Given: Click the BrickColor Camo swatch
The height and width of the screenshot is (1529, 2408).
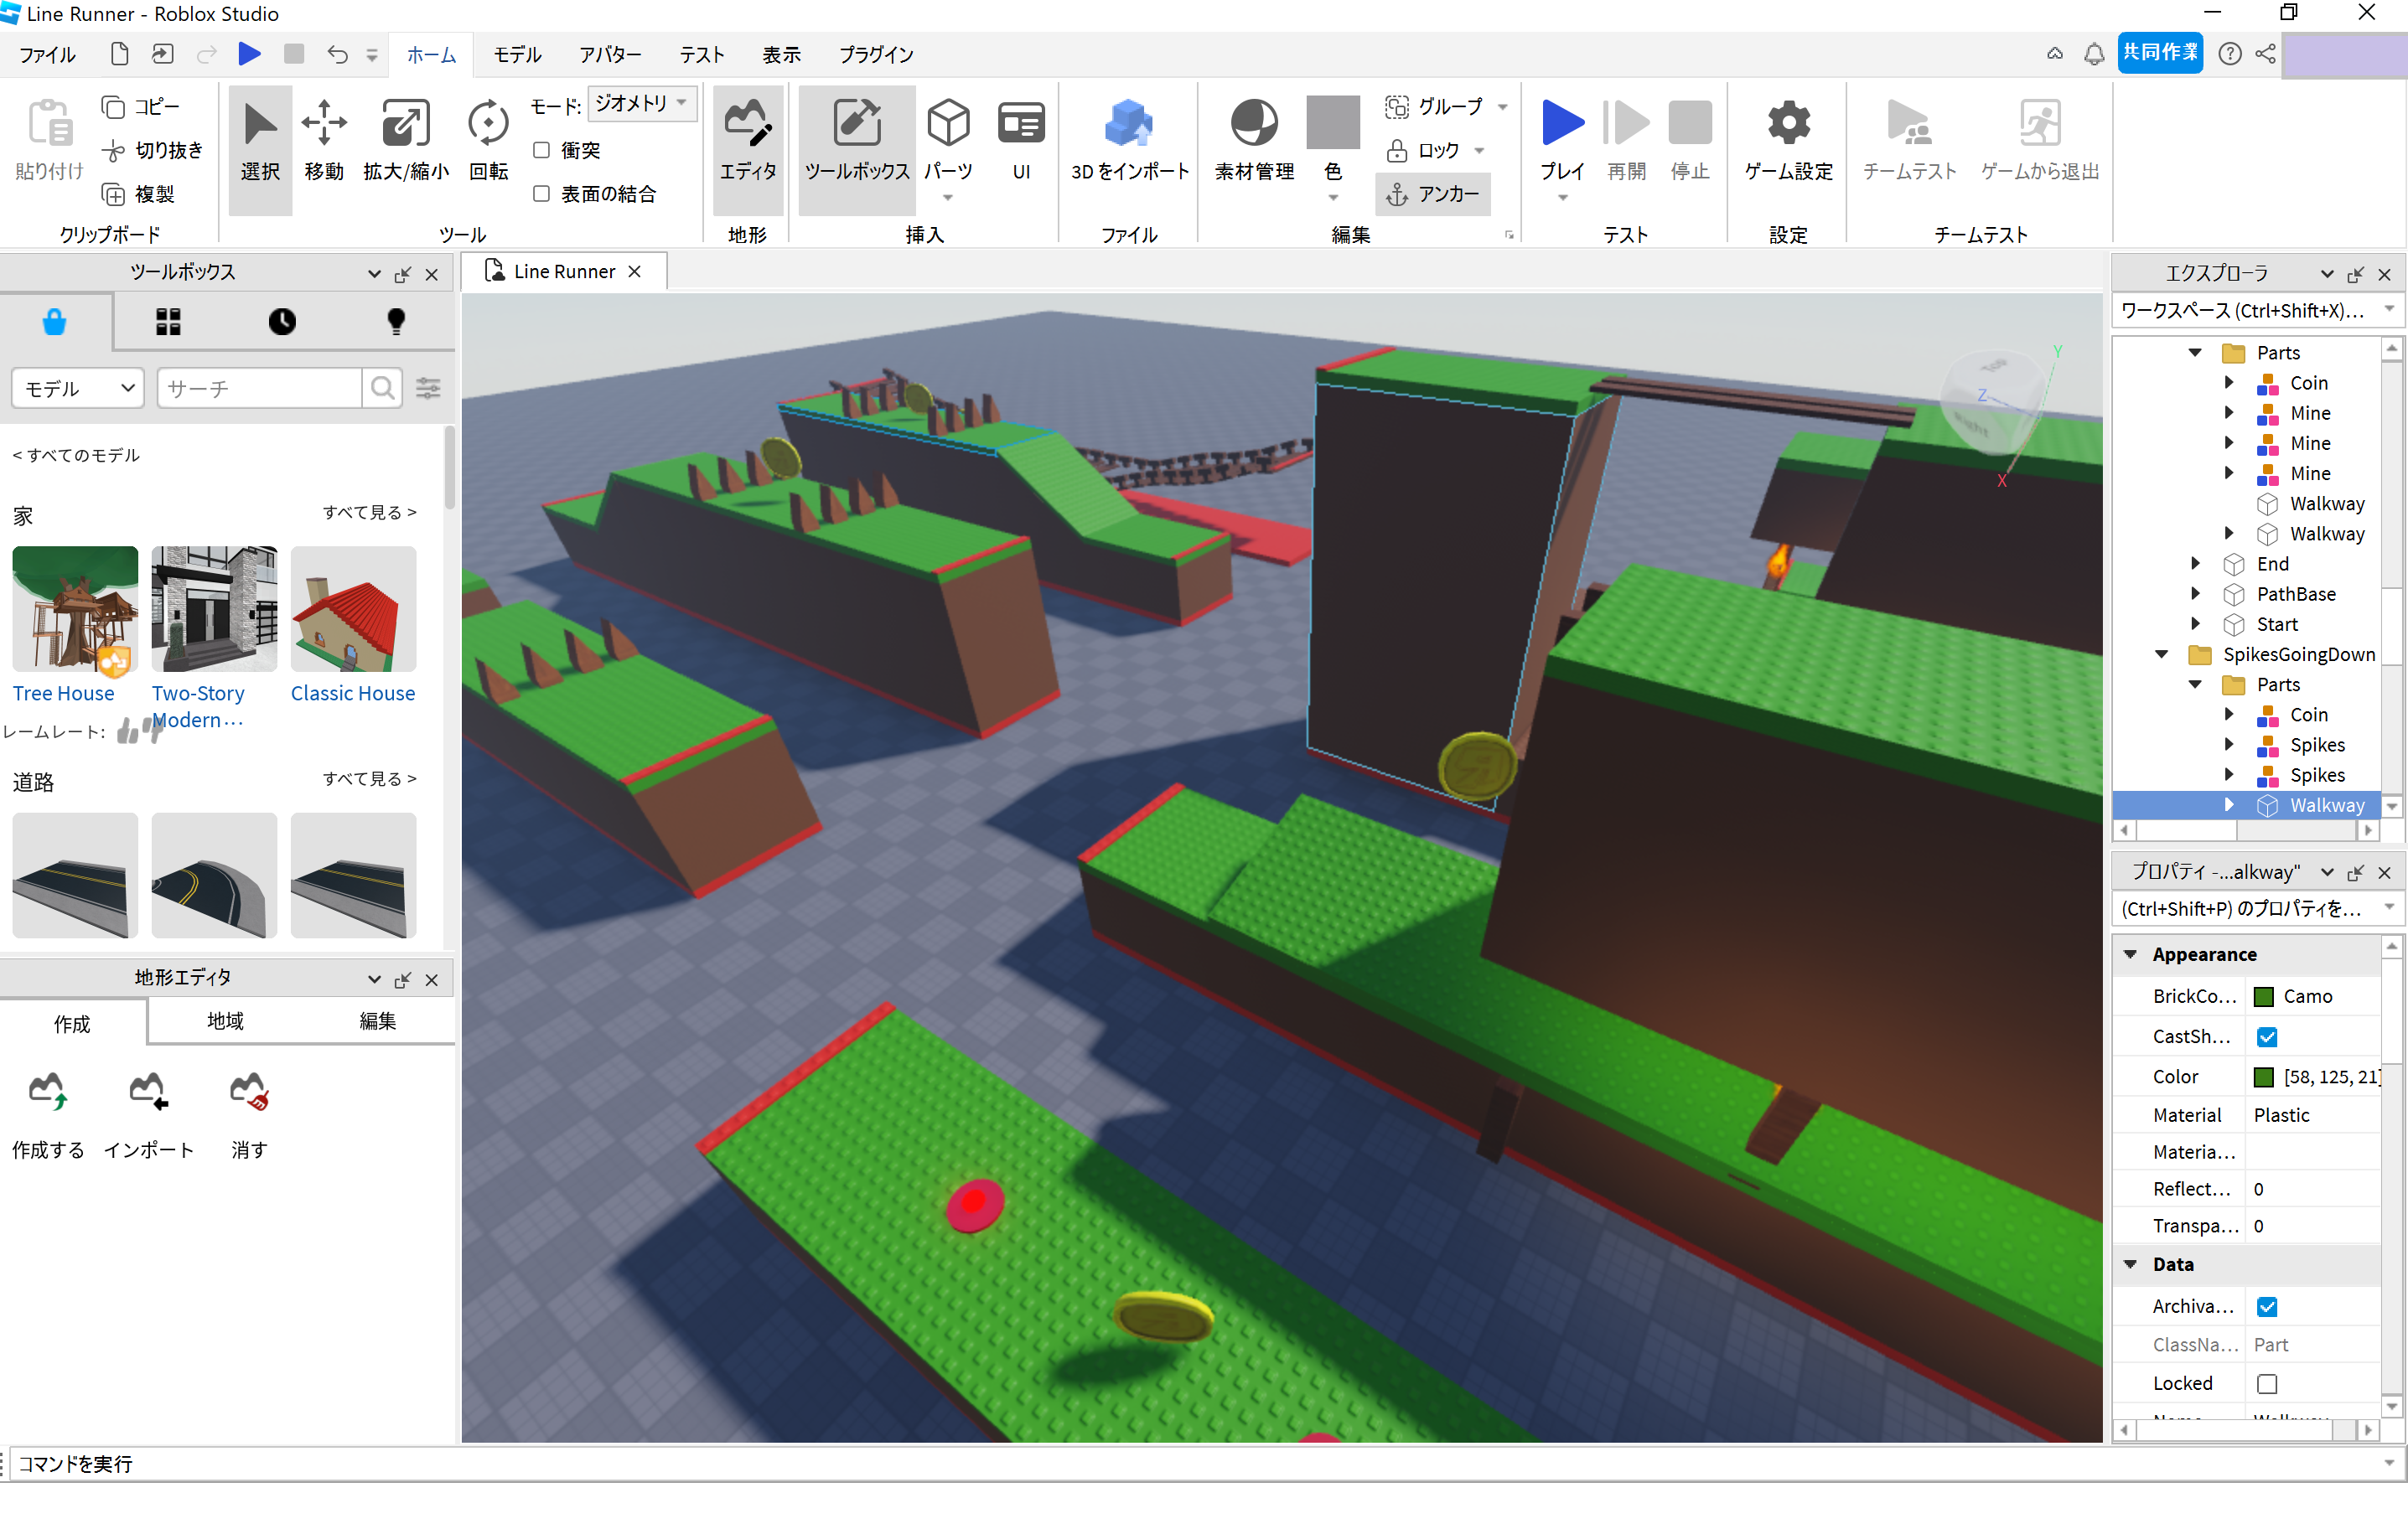Looking at the screenshot, I should [2264, 996].
